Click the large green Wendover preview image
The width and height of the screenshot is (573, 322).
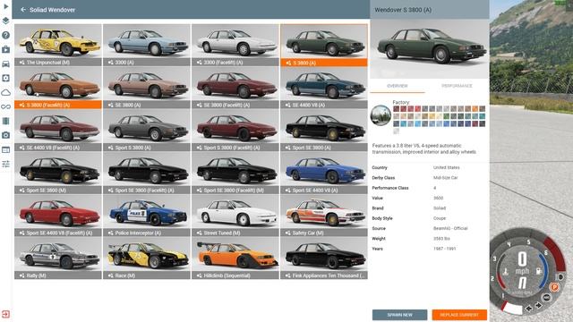pos(430,49)
